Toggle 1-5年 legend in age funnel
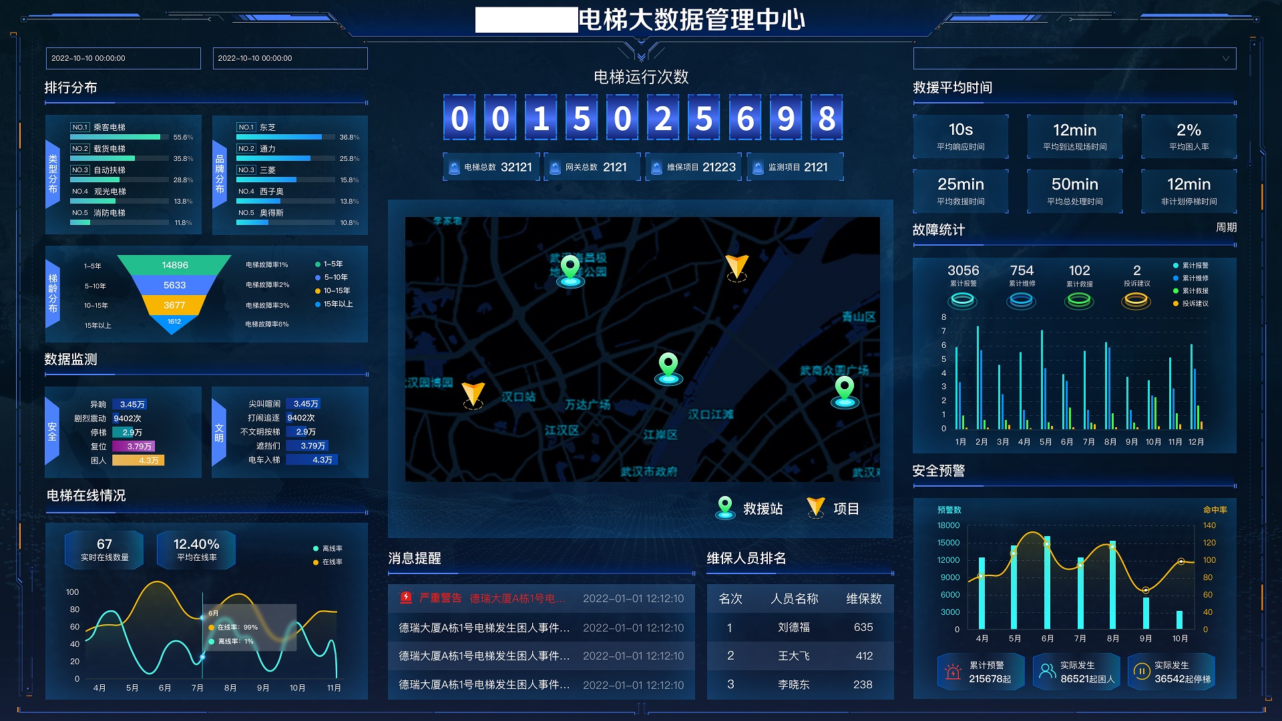 click(329, 264)
